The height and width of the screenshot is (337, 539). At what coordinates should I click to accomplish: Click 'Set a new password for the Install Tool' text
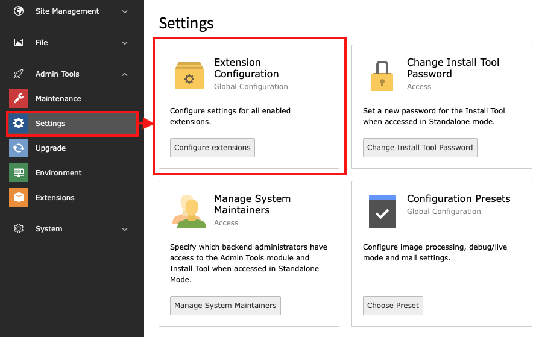click(x=434, y=116)
